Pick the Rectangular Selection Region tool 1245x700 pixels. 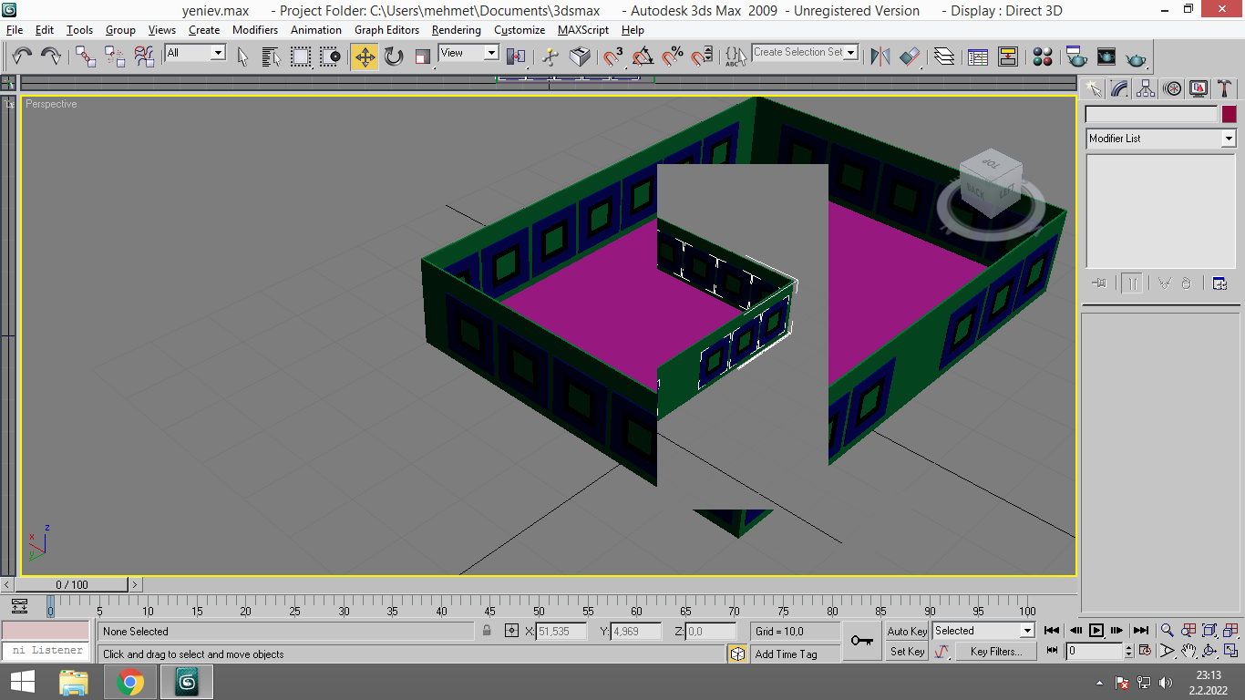point(301,57)
